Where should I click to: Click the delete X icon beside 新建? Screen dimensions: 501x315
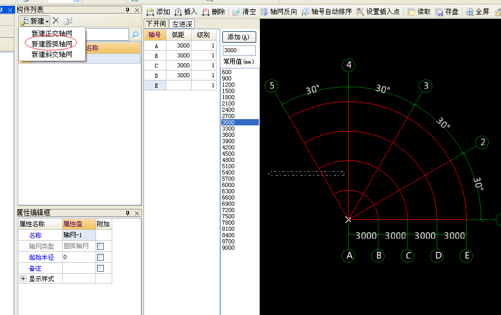pyautogui.click(x=56, y=21)
